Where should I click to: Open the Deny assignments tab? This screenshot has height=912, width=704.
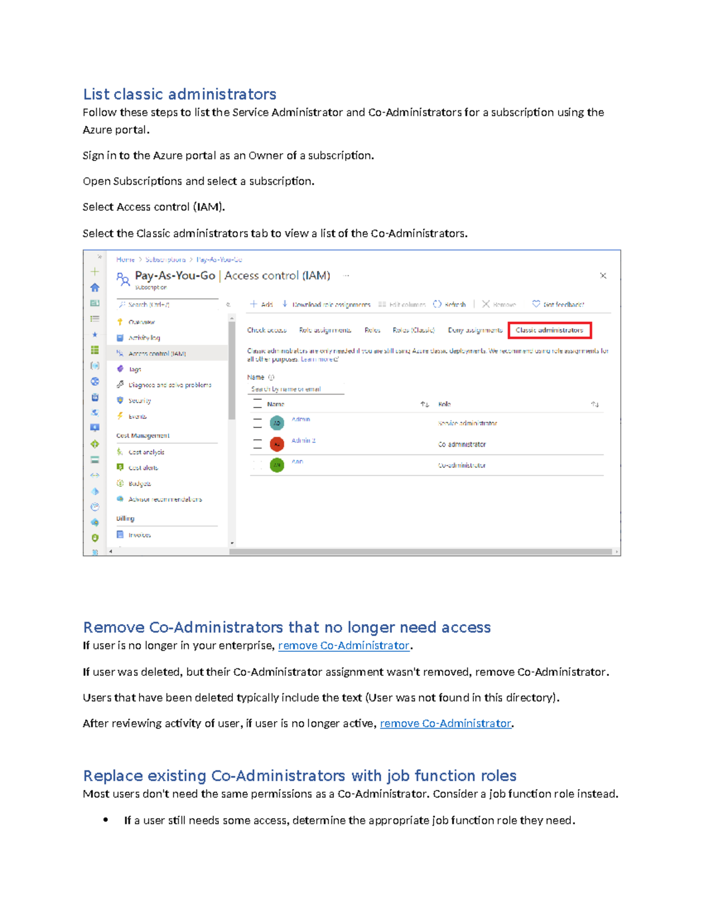tap(475, 330)
